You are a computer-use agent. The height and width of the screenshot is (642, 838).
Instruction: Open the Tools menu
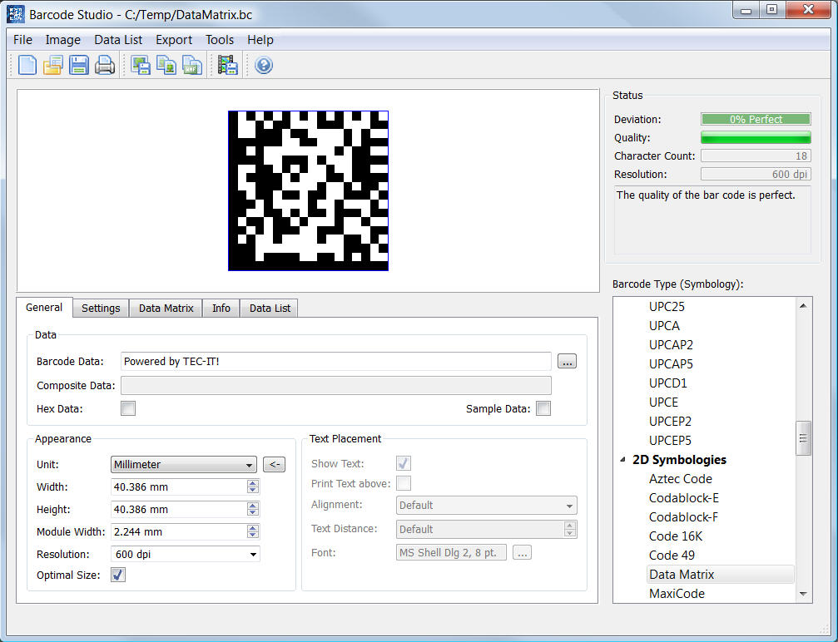point(220,40)
